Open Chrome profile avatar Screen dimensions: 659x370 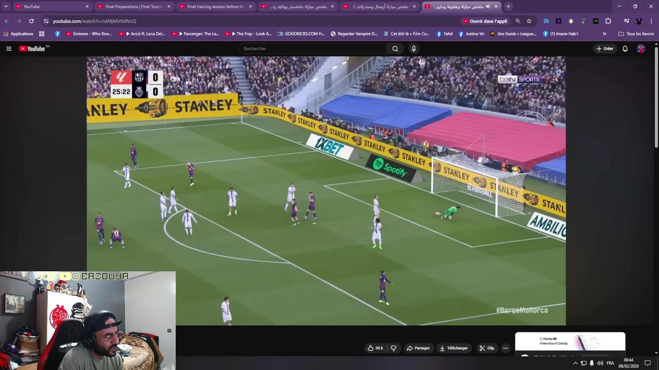639,21
